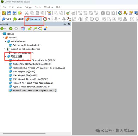Toggle the USB device filter
The height and width of the screenshot is (136, 138).
[6, 19]
